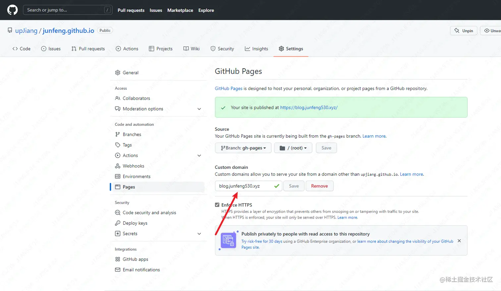The image size is (501, 291).
Task: Click the Insights tab graph icon
Action: pos(248,49)
